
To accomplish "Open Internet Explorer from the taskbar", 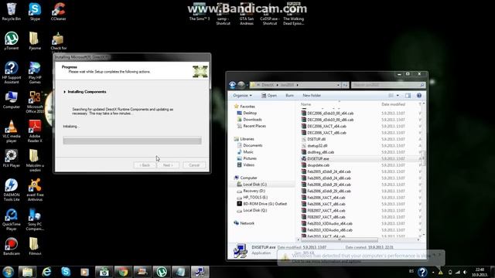I will click(x=46, y=272).
